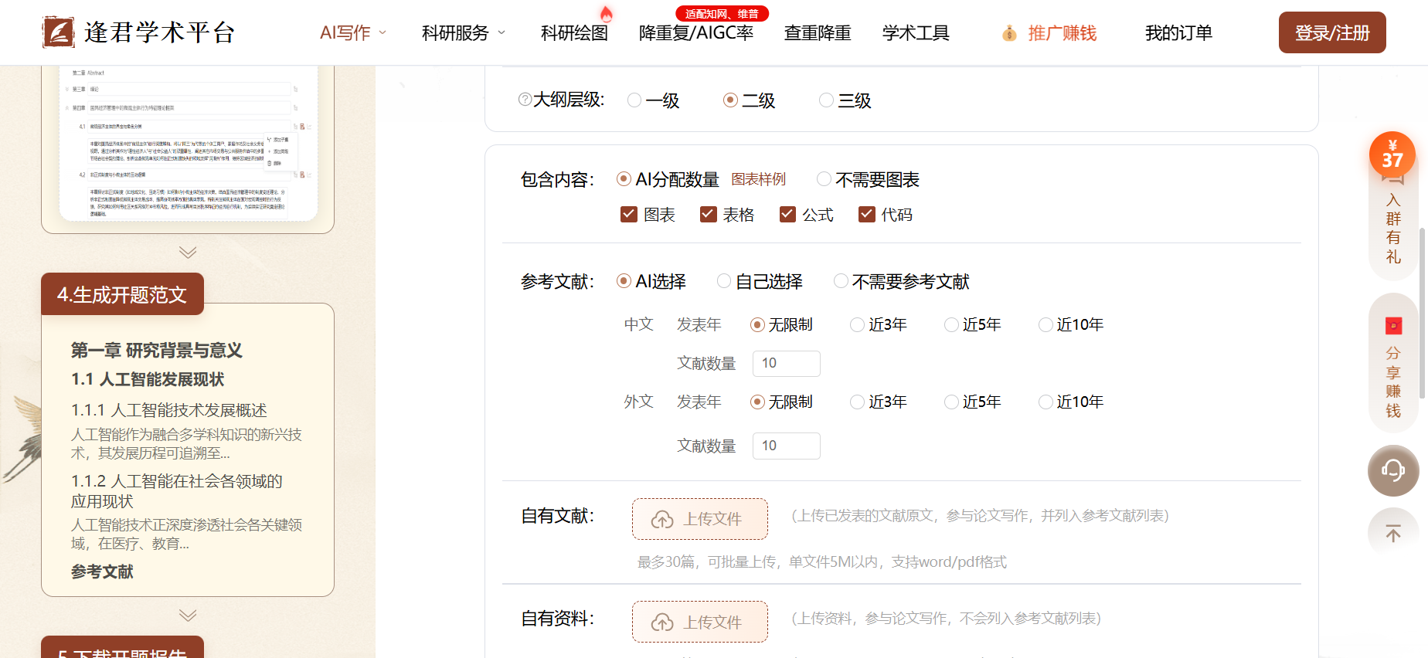The height and width of the screenshot is (658, 1428).
Task: Click 1.1.1 人工智能技术发展概述
Action: pos(169,410)
